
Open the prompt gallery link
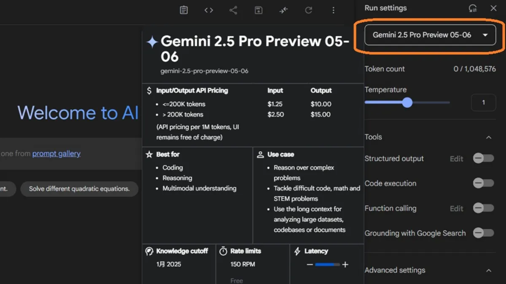tap(57, 154)
